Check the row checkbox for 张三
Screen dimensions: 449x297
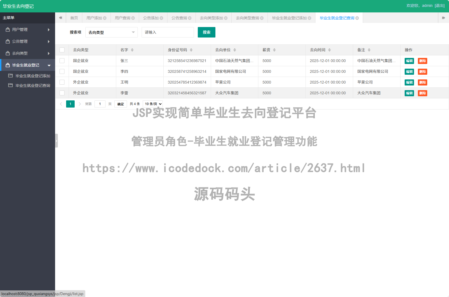62,61
